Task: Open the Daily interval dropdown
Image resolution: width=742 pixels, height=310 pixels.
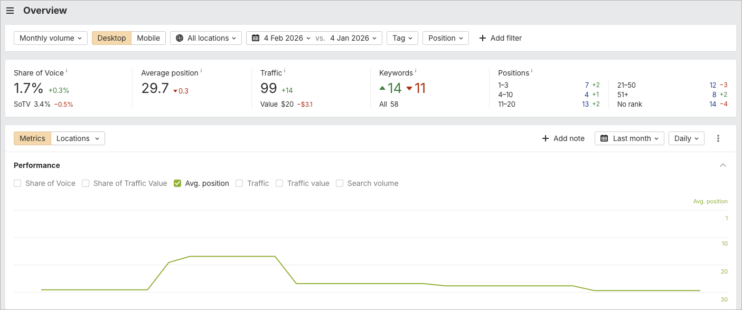Action: click(x=686, y=138)
